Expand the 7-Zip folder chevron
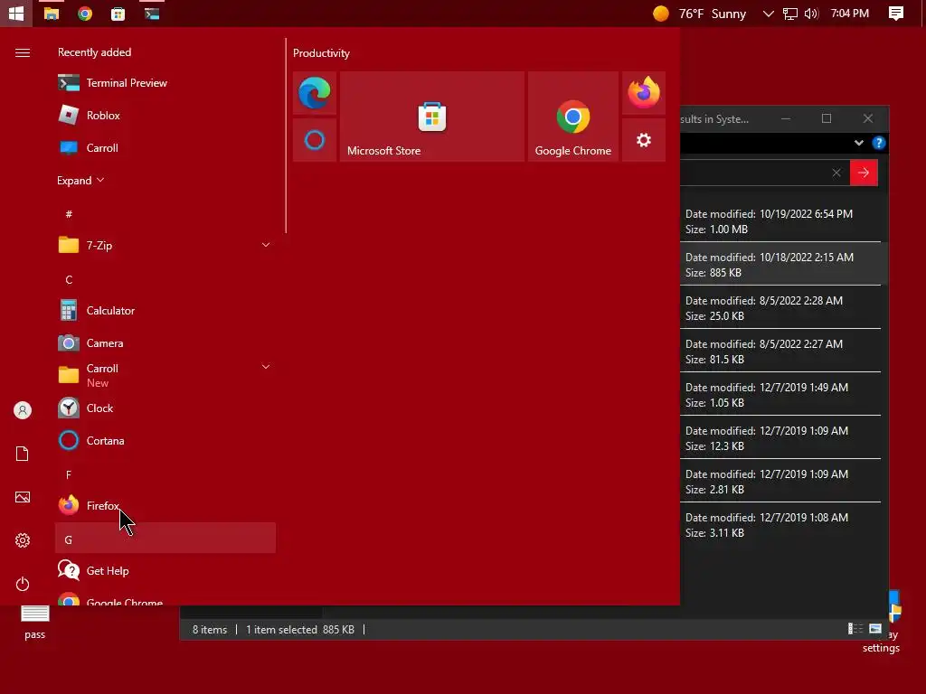Viewport: 926px width, 694px height. (266, 245)
